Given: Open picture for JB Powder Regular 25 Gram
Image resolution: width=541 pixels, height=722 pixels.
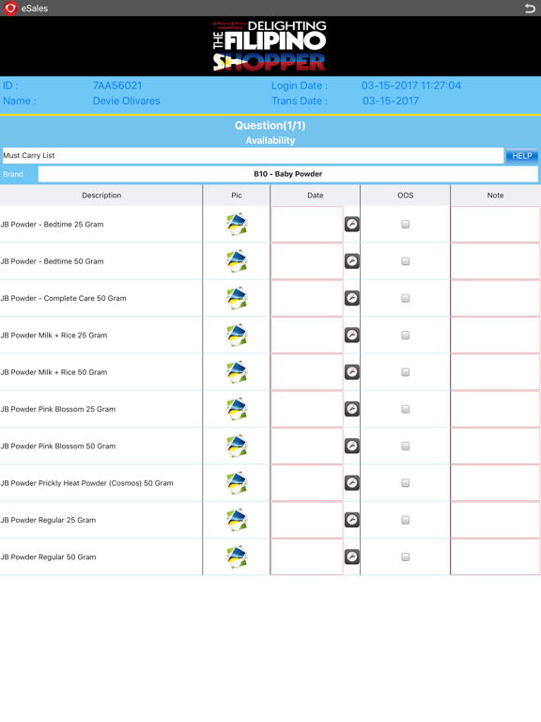Looking at the screenshot, I should point(237,520).
